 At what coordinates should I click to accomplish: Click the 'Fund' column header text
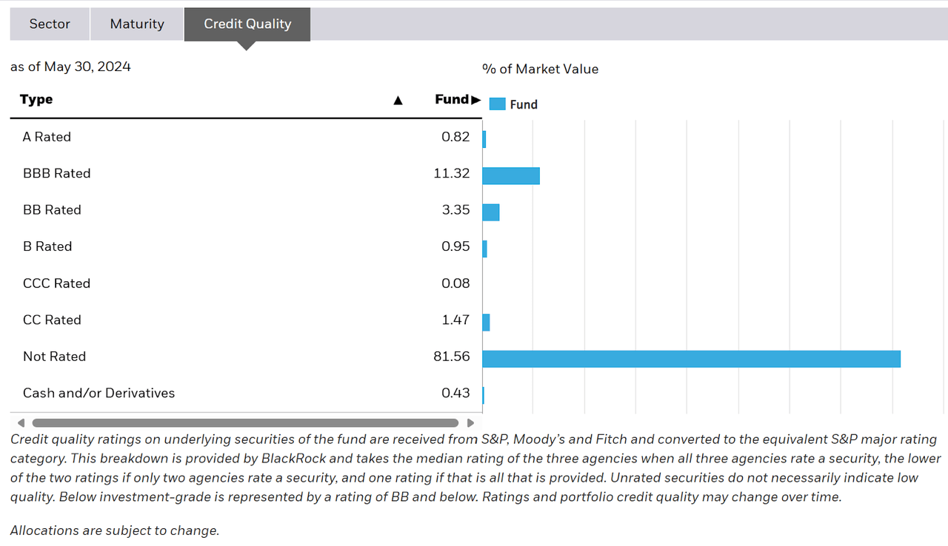[x=452, y=100]
